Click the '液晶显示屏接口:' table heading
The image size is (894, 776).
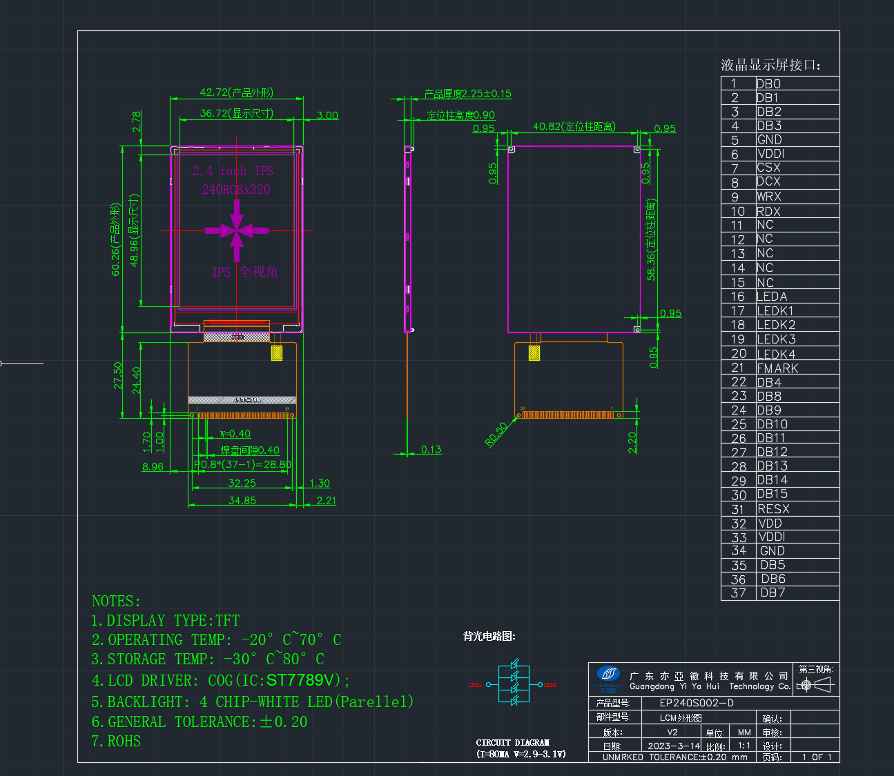[770, 66]
